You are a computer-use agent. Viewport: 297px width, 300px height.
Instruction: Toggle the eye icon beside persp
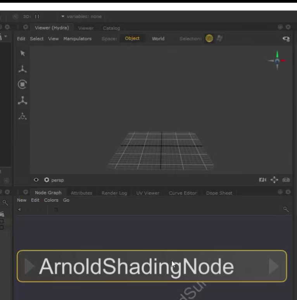36,180
